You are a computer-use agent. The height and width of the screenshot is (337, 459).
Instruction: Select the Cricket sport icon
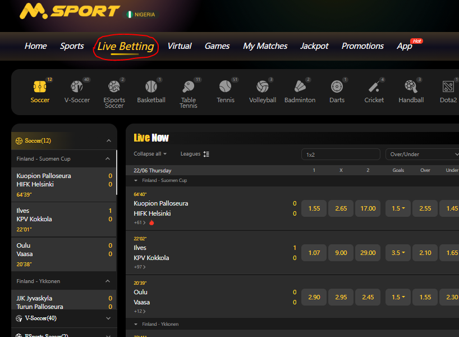(x=374, y=92)
